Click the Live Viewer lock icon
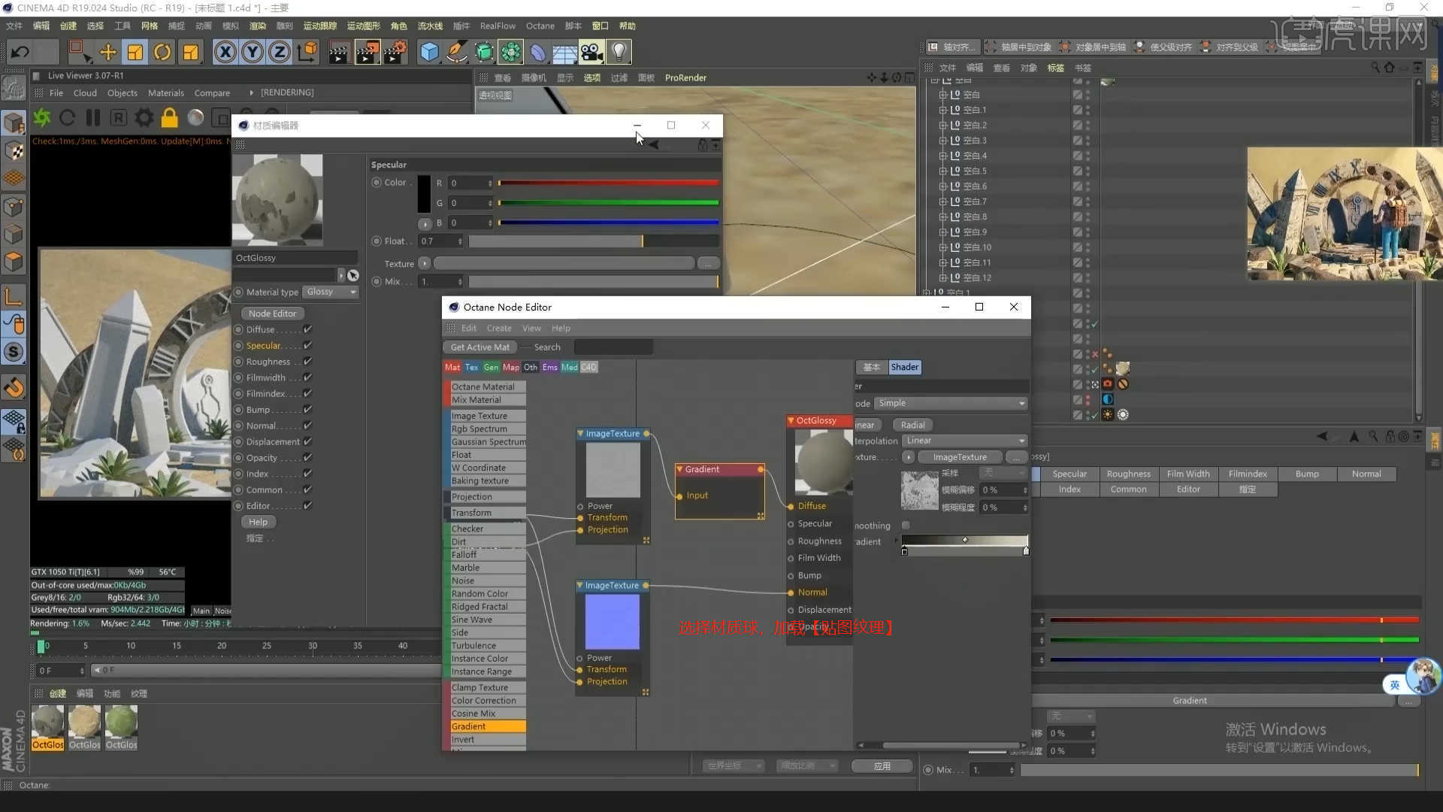 tap(169, 118)
